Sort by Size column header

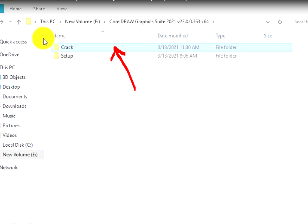(268, 36)
